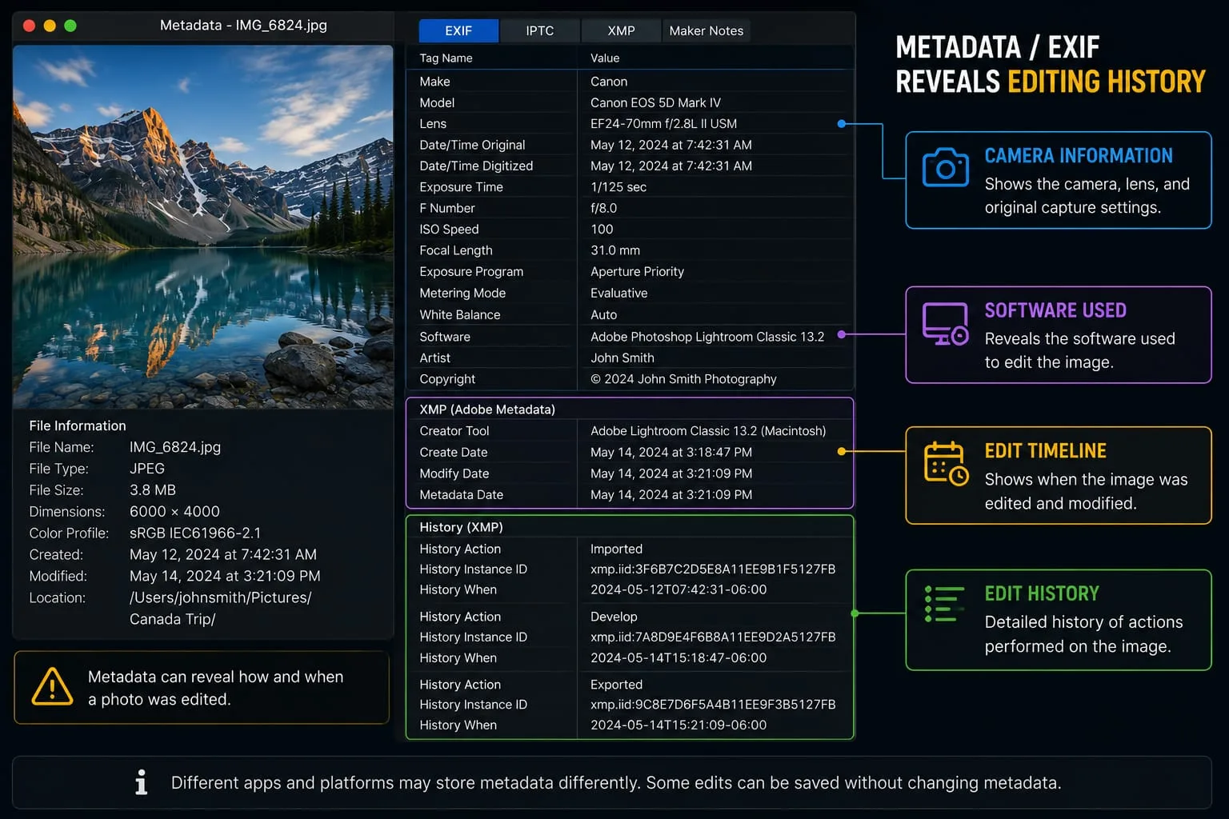Click the Edit Timeline card title

pos(1045,451)
